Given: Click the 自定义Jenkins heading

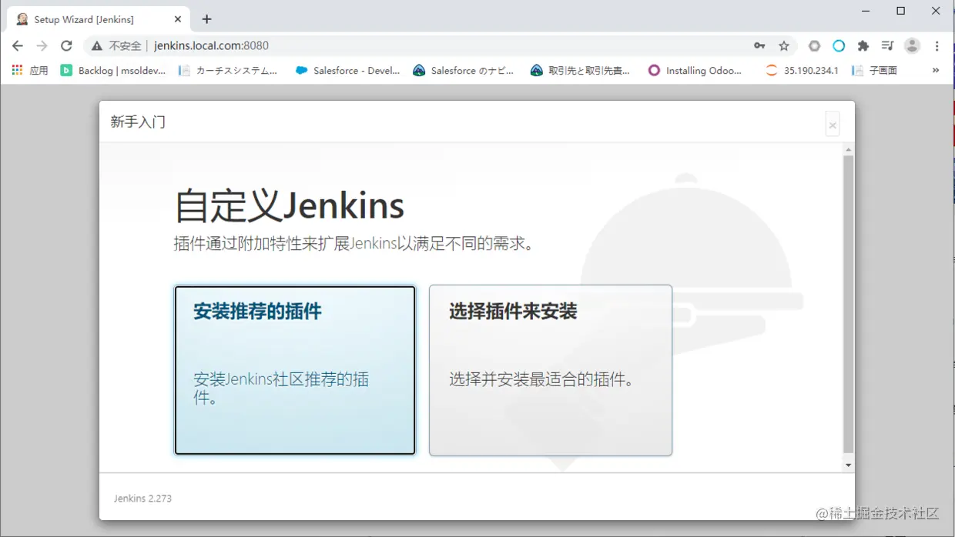Looking at the screenshot, I should (x=289, y=206).
